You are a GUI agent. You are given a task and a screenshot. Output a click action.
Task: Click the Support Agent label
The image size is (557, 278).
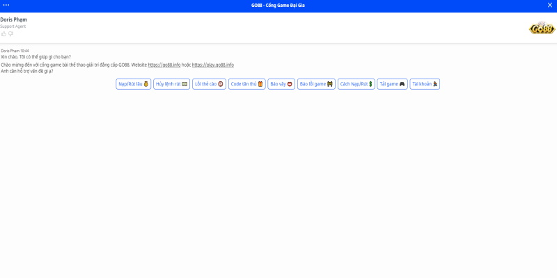coord(13,26)
